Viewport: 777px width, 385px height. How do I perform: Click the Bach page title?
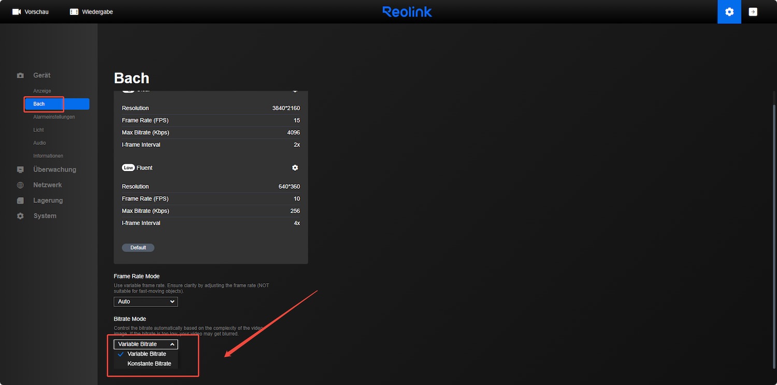click(132, 78)
